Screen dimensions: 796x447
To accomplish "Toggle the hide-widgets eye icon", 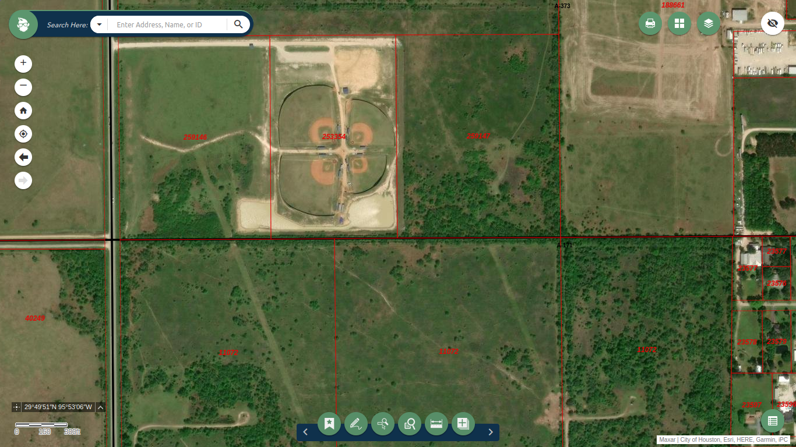I will click(773, 23).
